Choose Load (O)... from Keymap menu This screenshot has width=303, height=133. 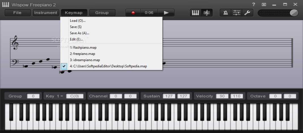tap(111, 21)
